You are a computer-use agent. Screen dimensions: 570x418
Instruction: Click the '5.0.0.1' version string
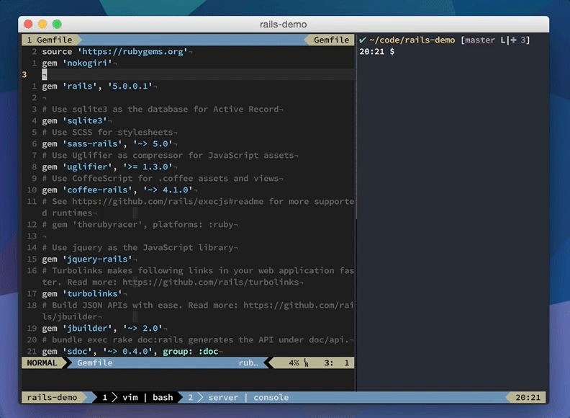point(130,86)
